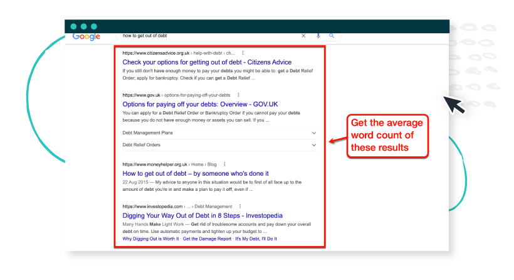This screenshot has width=514, height=280.
Task: Open Investopedia 'Digging Your Way Out' result
Action: 212,215
